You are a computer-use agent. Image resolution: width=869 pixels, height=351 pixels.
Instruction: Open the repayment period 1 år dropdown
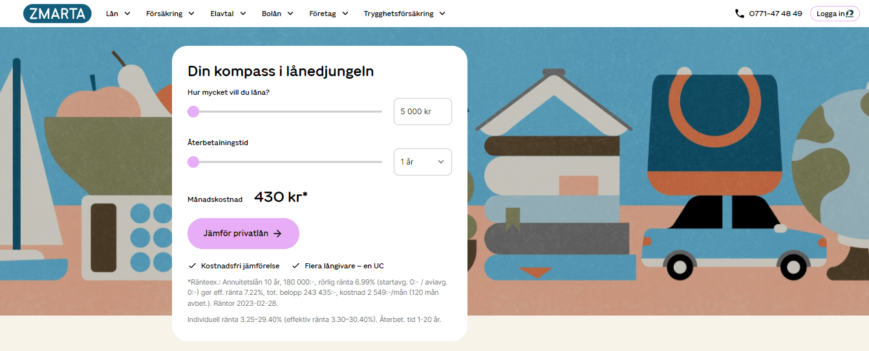click(x=423, y=162)
